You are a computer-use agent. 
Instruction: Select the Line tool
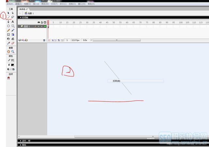point(8,17)
